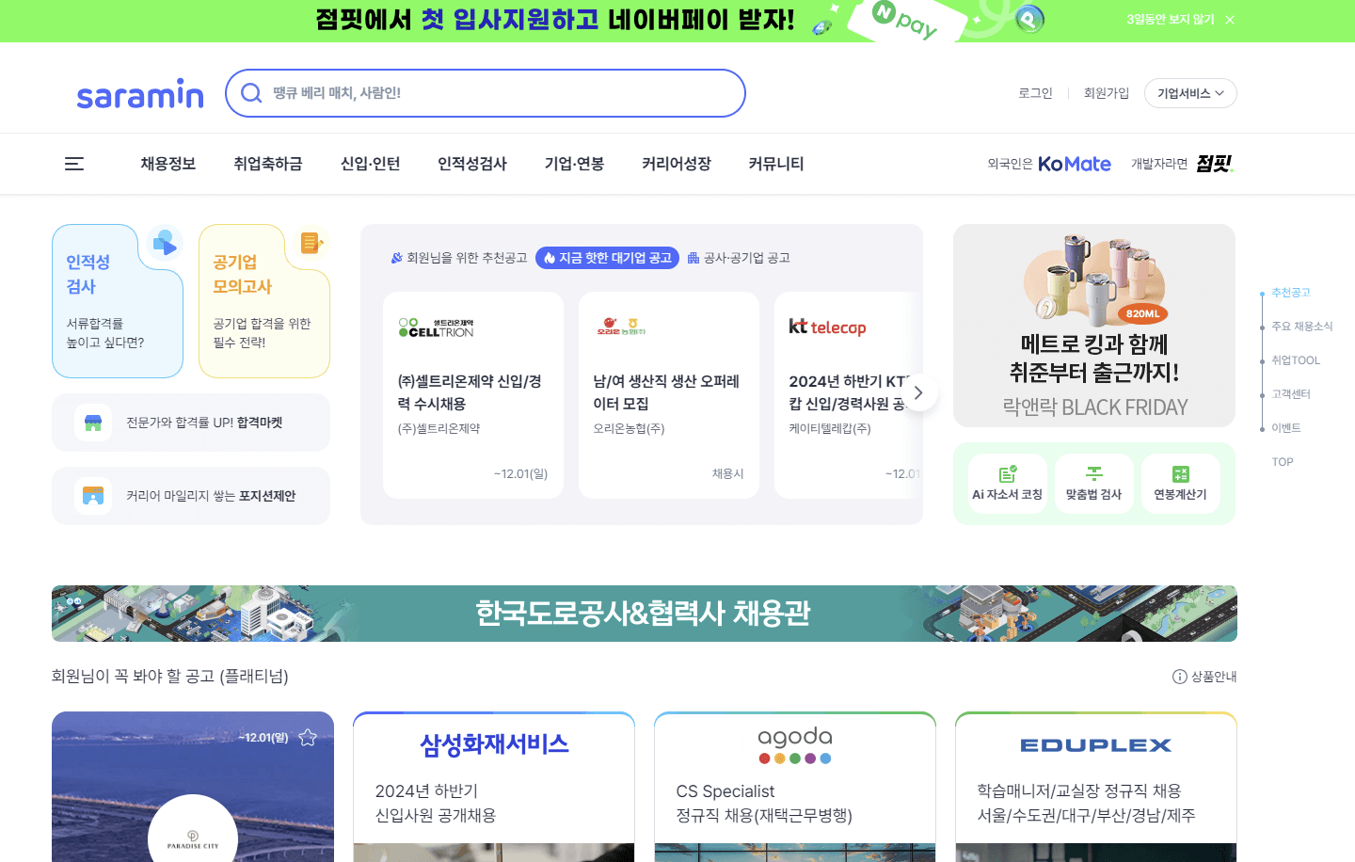Click the 공기업 모의고사 note icon
The width and height of the screenshot is (1355, 862).
(311, 243)
